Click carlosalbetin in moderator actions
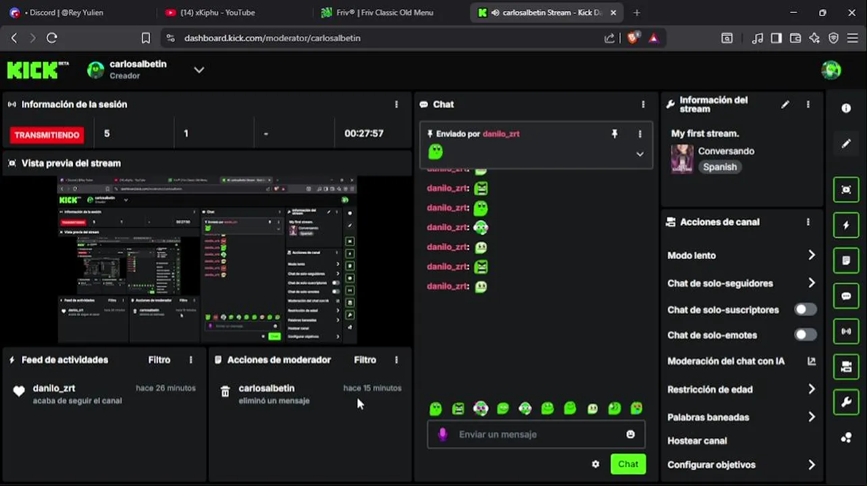 (x=267, y=388)
